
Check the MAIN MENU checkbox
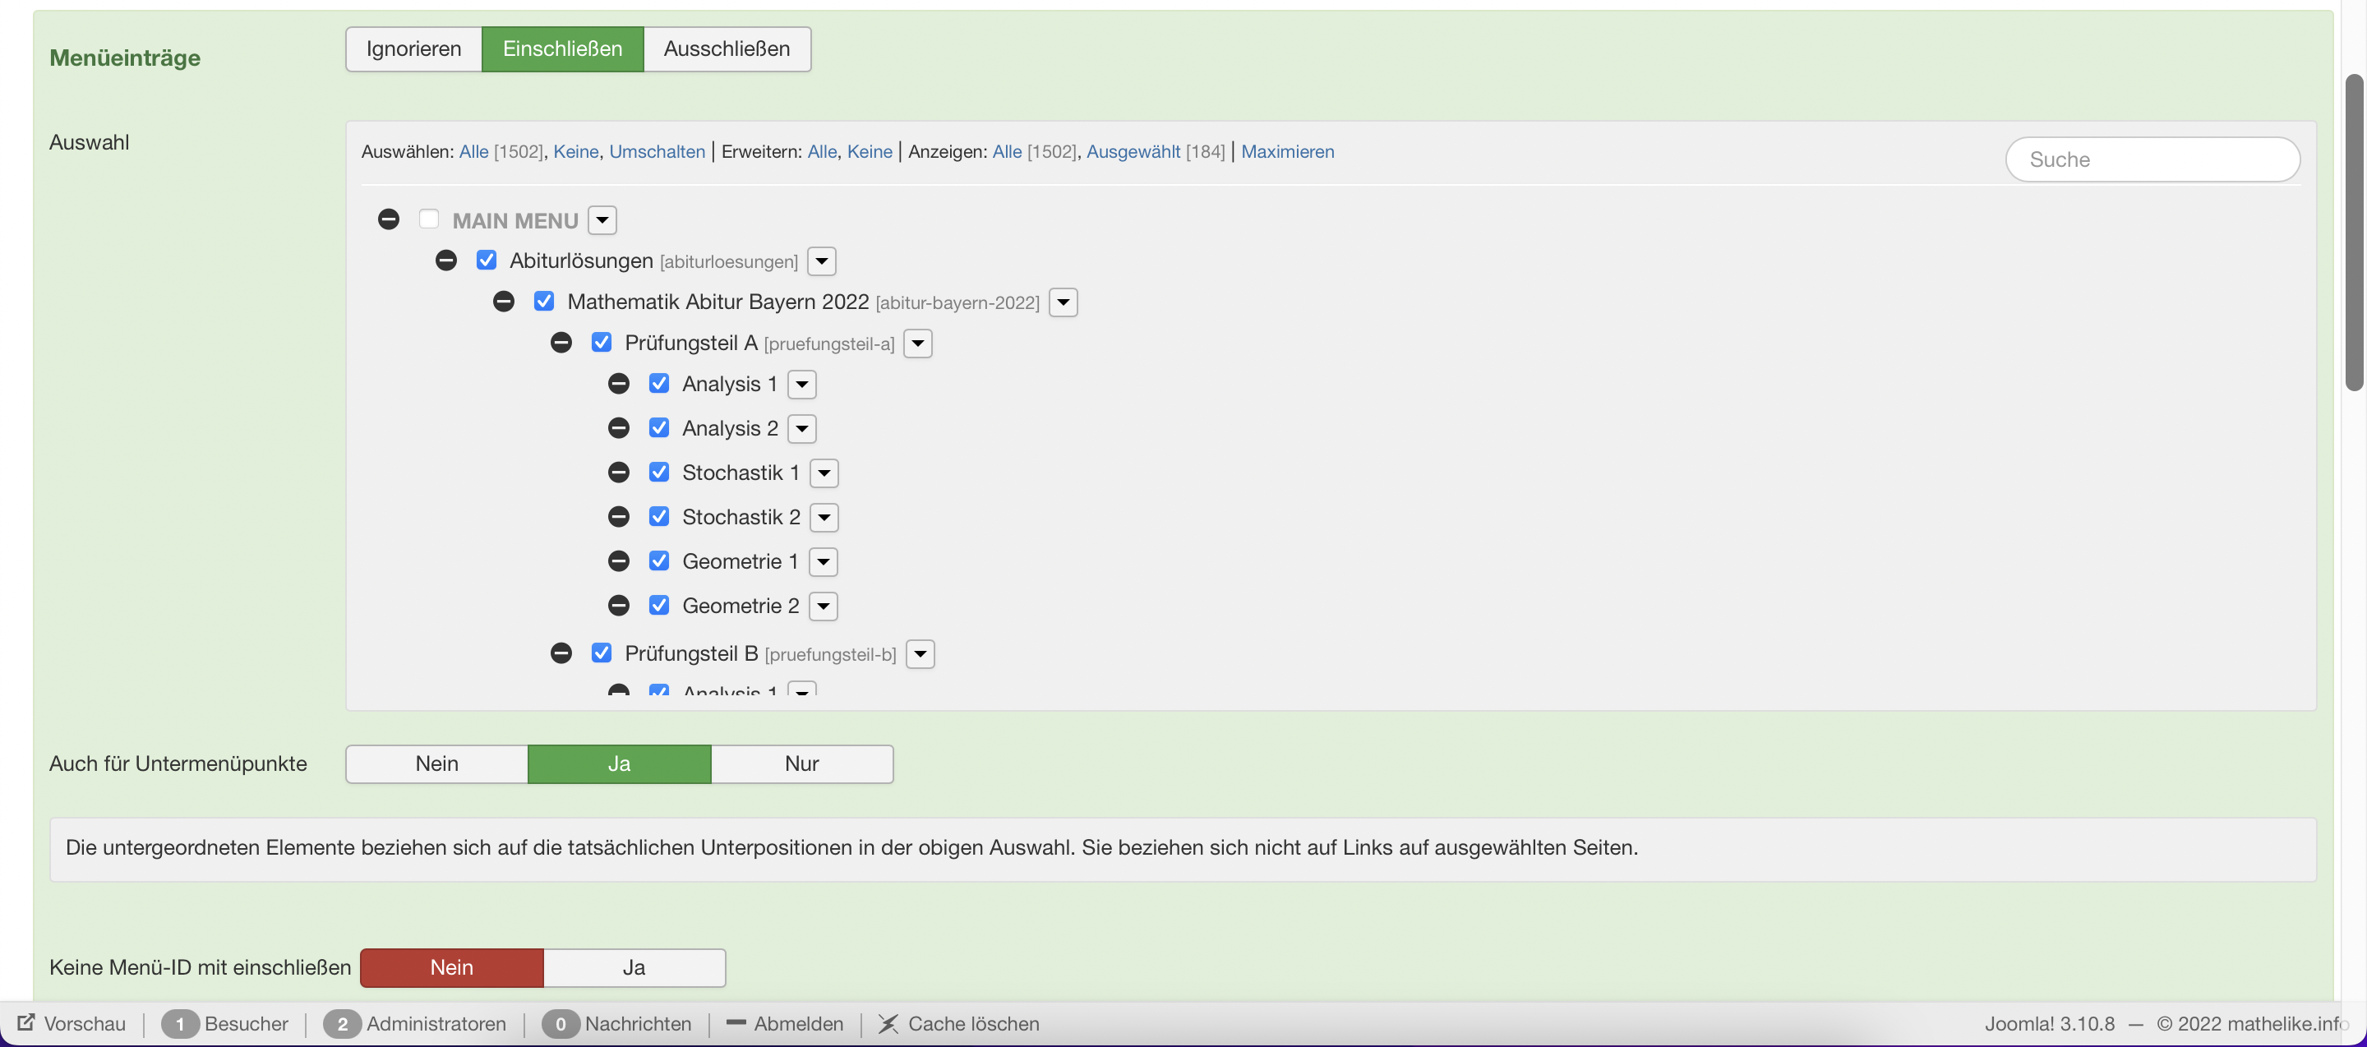(x=428, y=219)
